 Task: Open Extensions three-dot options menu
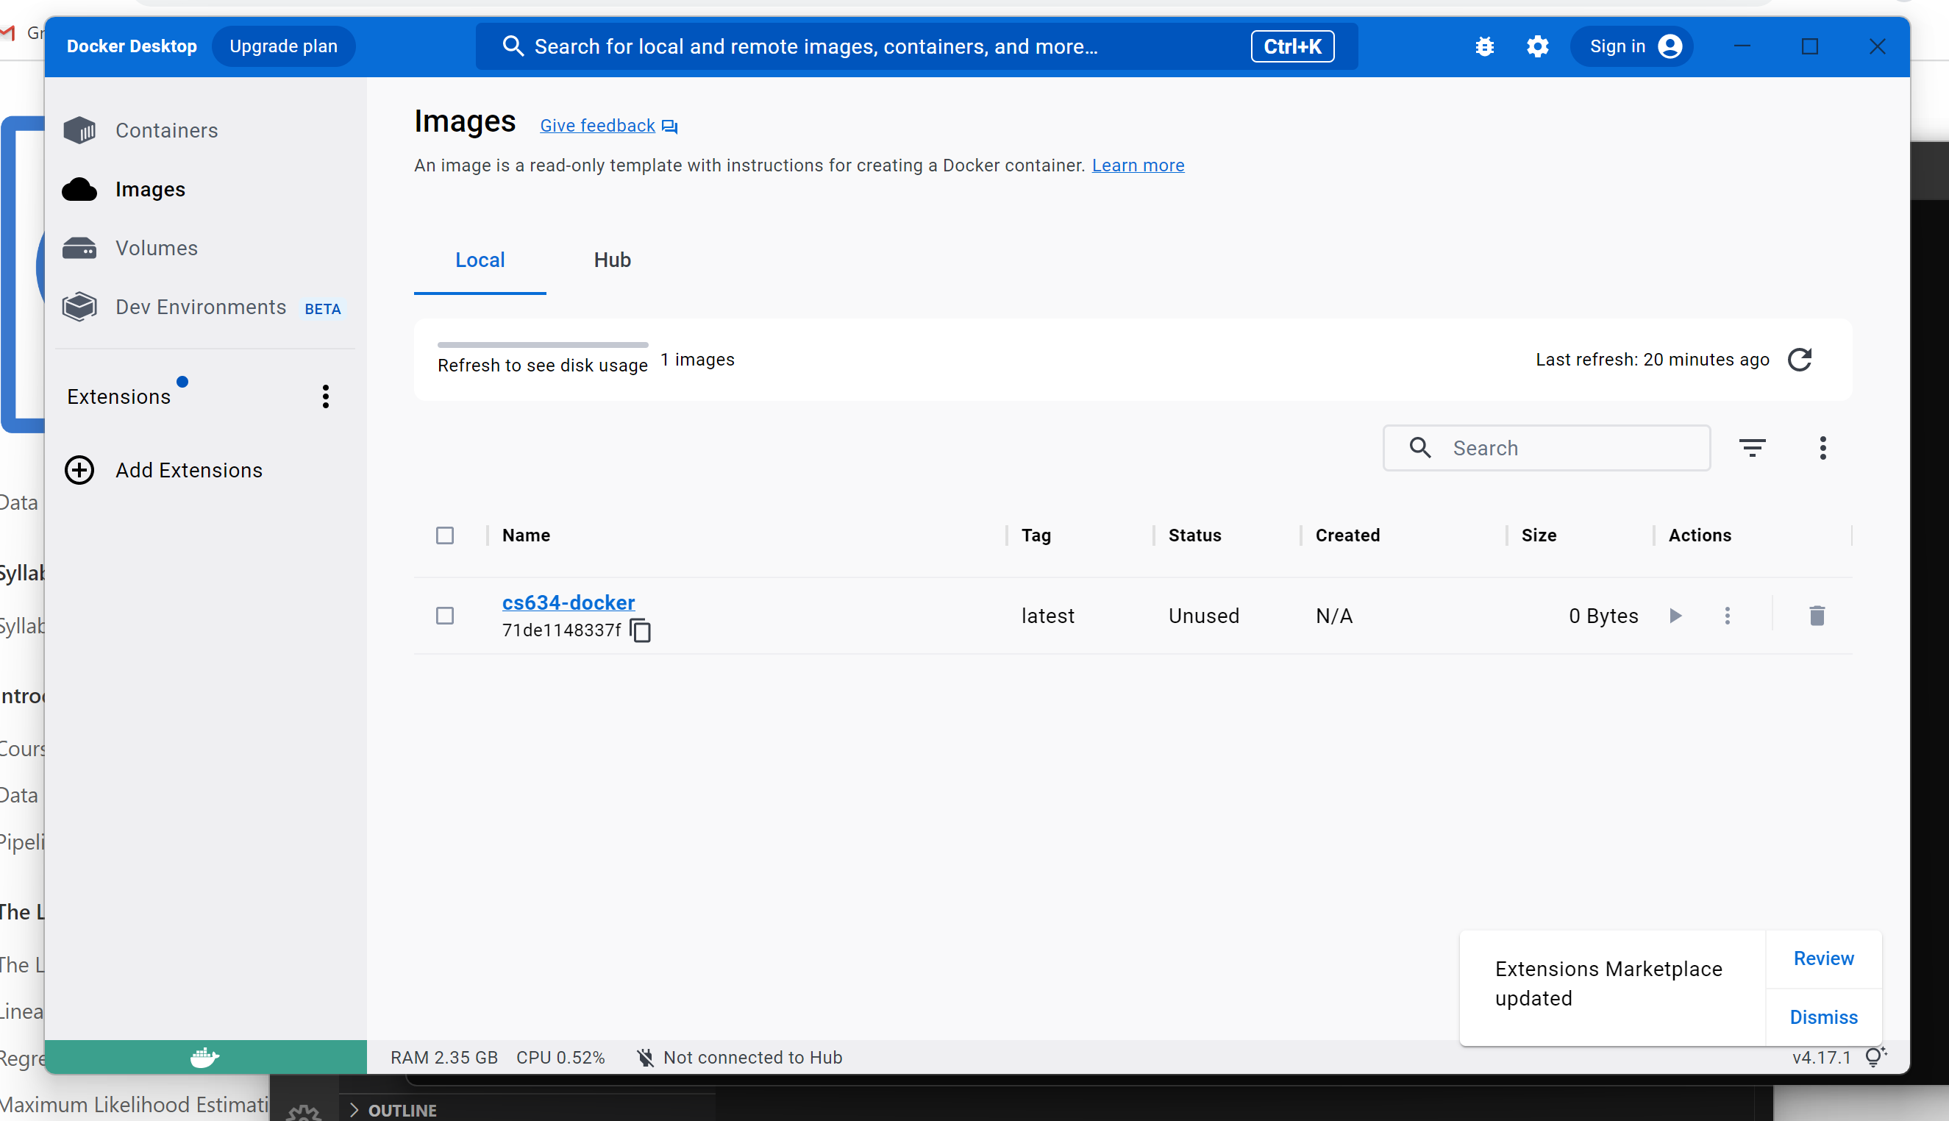[x=326, y=396]
